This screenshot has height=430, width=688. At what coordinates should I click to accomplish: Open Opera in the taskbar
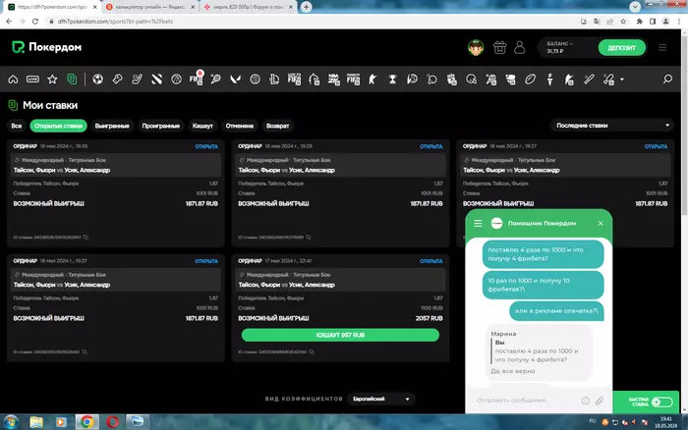click(x=112, y=422)
